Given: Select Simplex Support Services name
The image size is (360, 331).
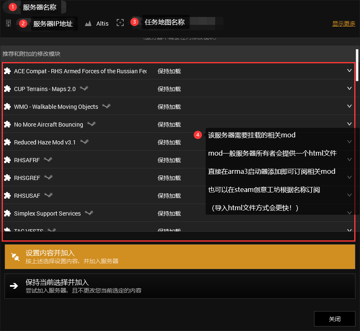Looking at the screenshot, I should point(47,213).
